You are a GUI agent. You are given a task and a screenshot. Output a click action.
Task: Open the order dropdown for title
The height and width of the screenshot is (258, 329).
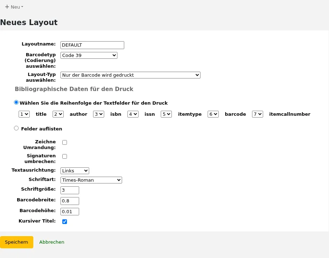(x=24, y=114)
